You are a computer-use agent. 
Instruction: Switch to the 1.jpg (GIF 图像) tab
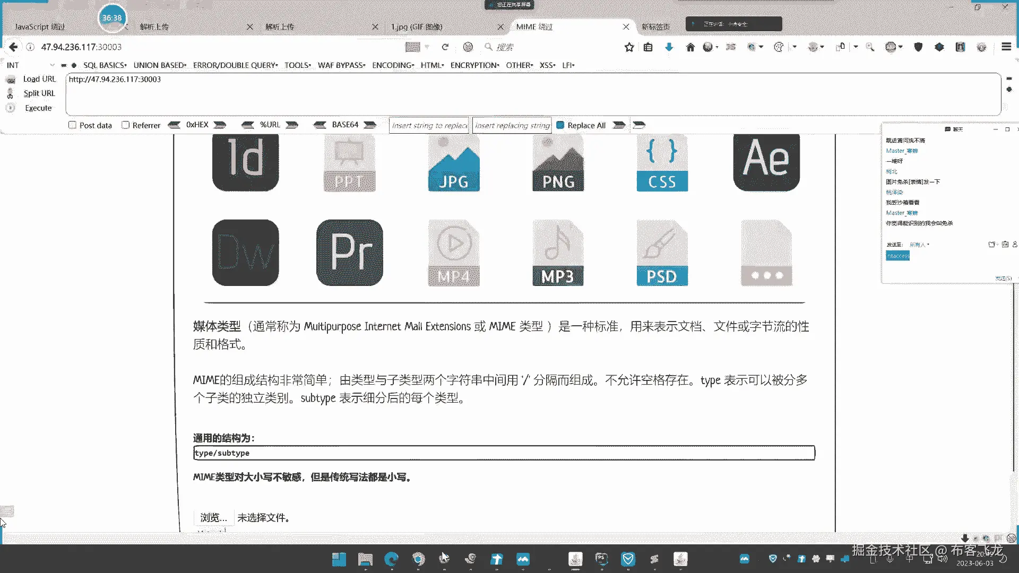click(x=417, y=27)
